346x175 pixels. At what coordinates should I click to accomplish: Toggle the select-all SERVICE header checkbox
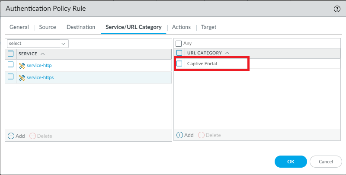tap(11, 54)
